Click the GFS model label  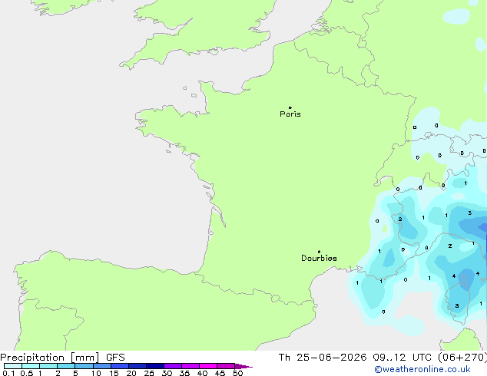115,358
